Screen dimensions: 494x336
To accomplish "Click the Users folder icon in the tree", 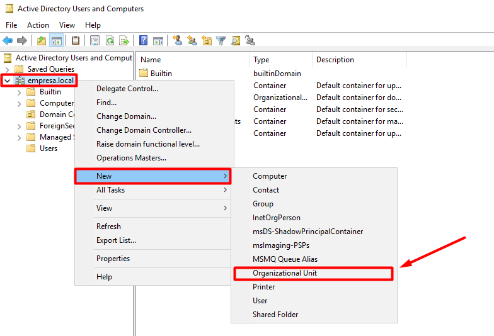I will [x=31, y=148].
